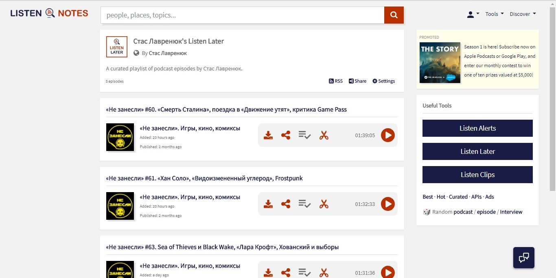The height and width of the screenshot is (278, 556).
Task: Open the user account dropdown
Action: click(x=473, y=14)
